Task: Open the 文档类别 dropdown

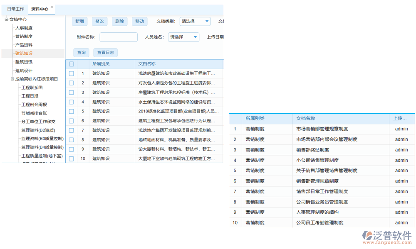Action: pyautogui.click(x=195, y=21)
